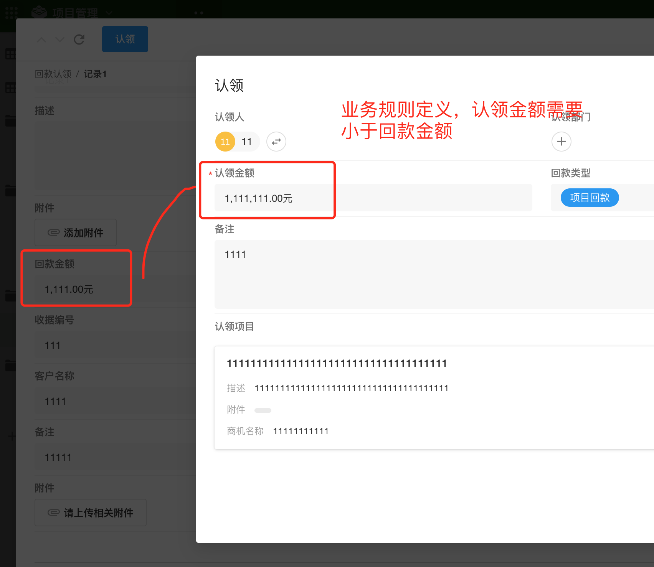
Task: Click the sidebar plus add icon
Action: tap(12, 436)
